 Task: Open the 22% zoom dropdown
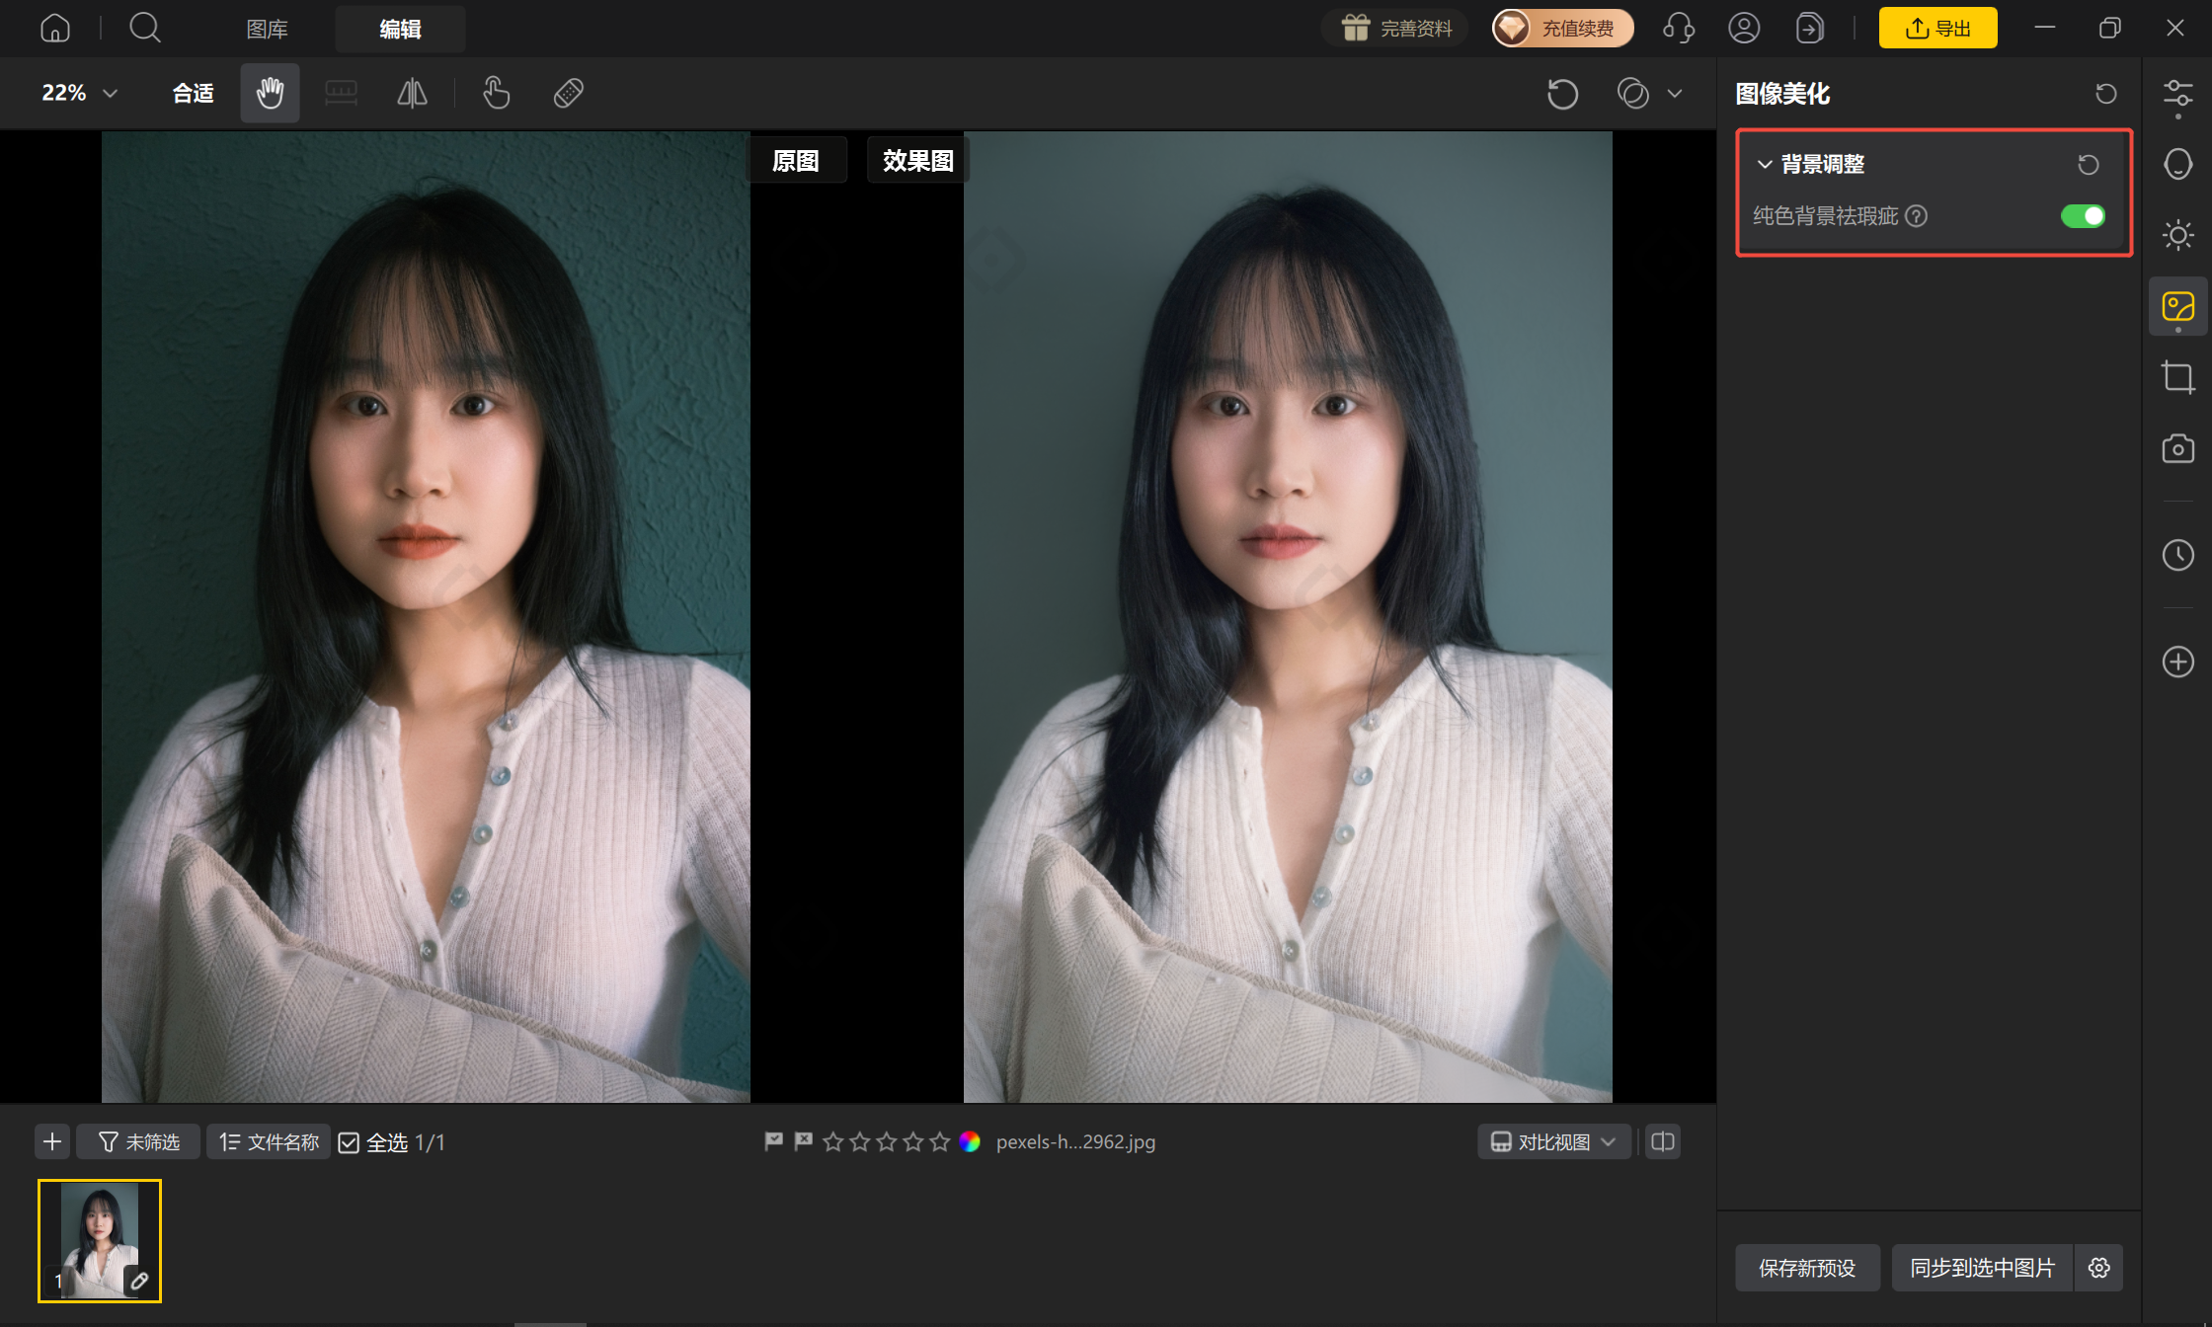[x=79, y=93]
